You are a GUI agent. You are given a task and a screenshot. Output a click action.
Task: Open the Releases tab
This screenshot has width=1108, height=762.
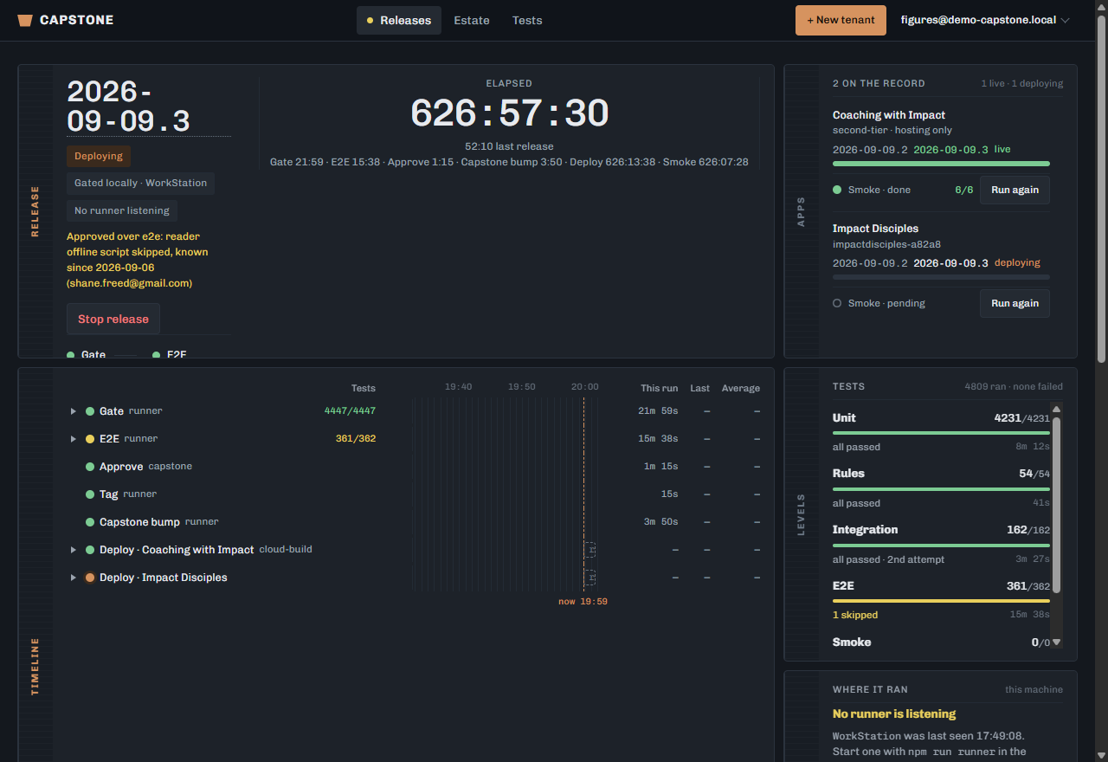click(x=399, y=20)
